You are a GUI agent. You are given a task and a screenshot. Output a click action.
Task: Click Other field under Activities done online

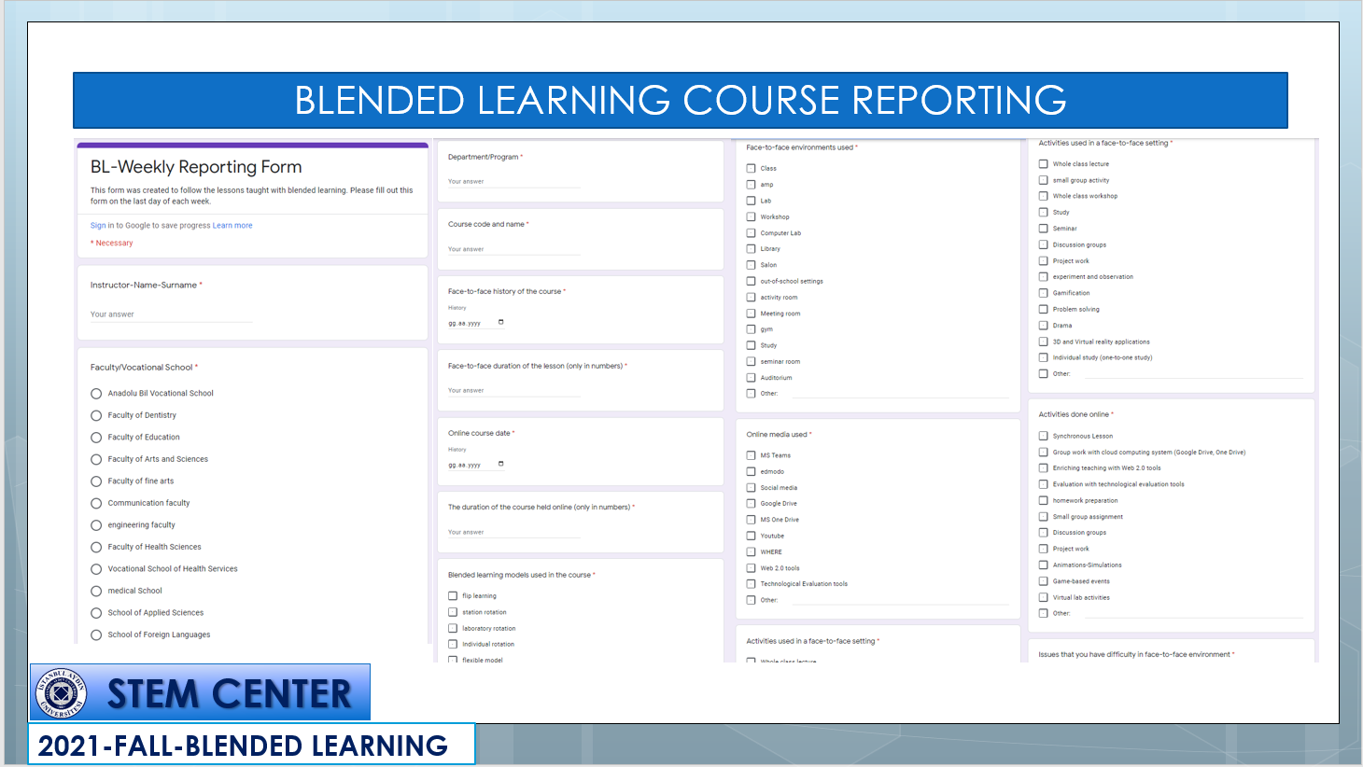tap(1193, 613)
